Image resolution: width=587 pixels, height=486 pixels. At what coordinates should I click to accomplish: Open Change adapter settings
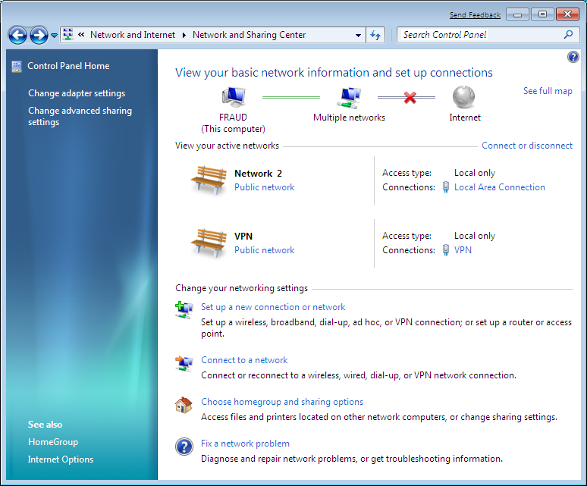tap(77, 93)
